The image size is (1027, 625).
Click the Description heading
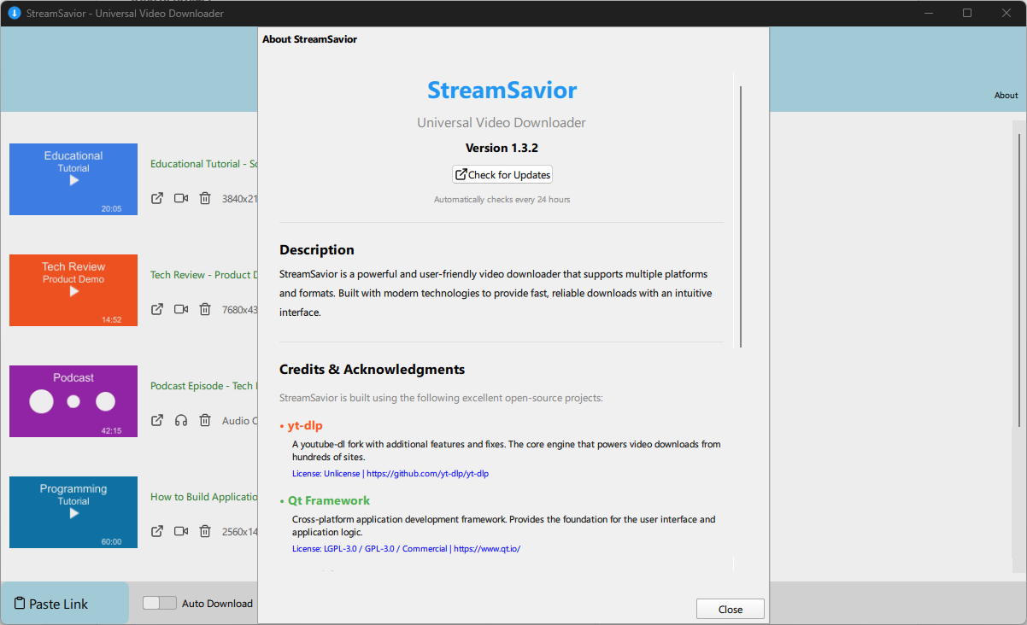(x=317, y=250)
